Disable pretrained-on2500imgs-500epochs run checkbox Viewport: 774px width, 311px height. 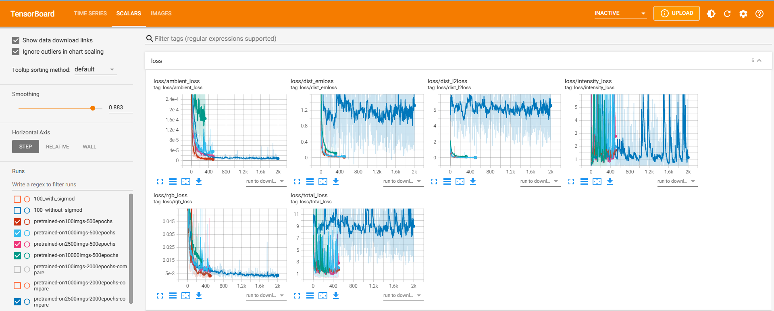pyautogui.click(x=17, y=244)
